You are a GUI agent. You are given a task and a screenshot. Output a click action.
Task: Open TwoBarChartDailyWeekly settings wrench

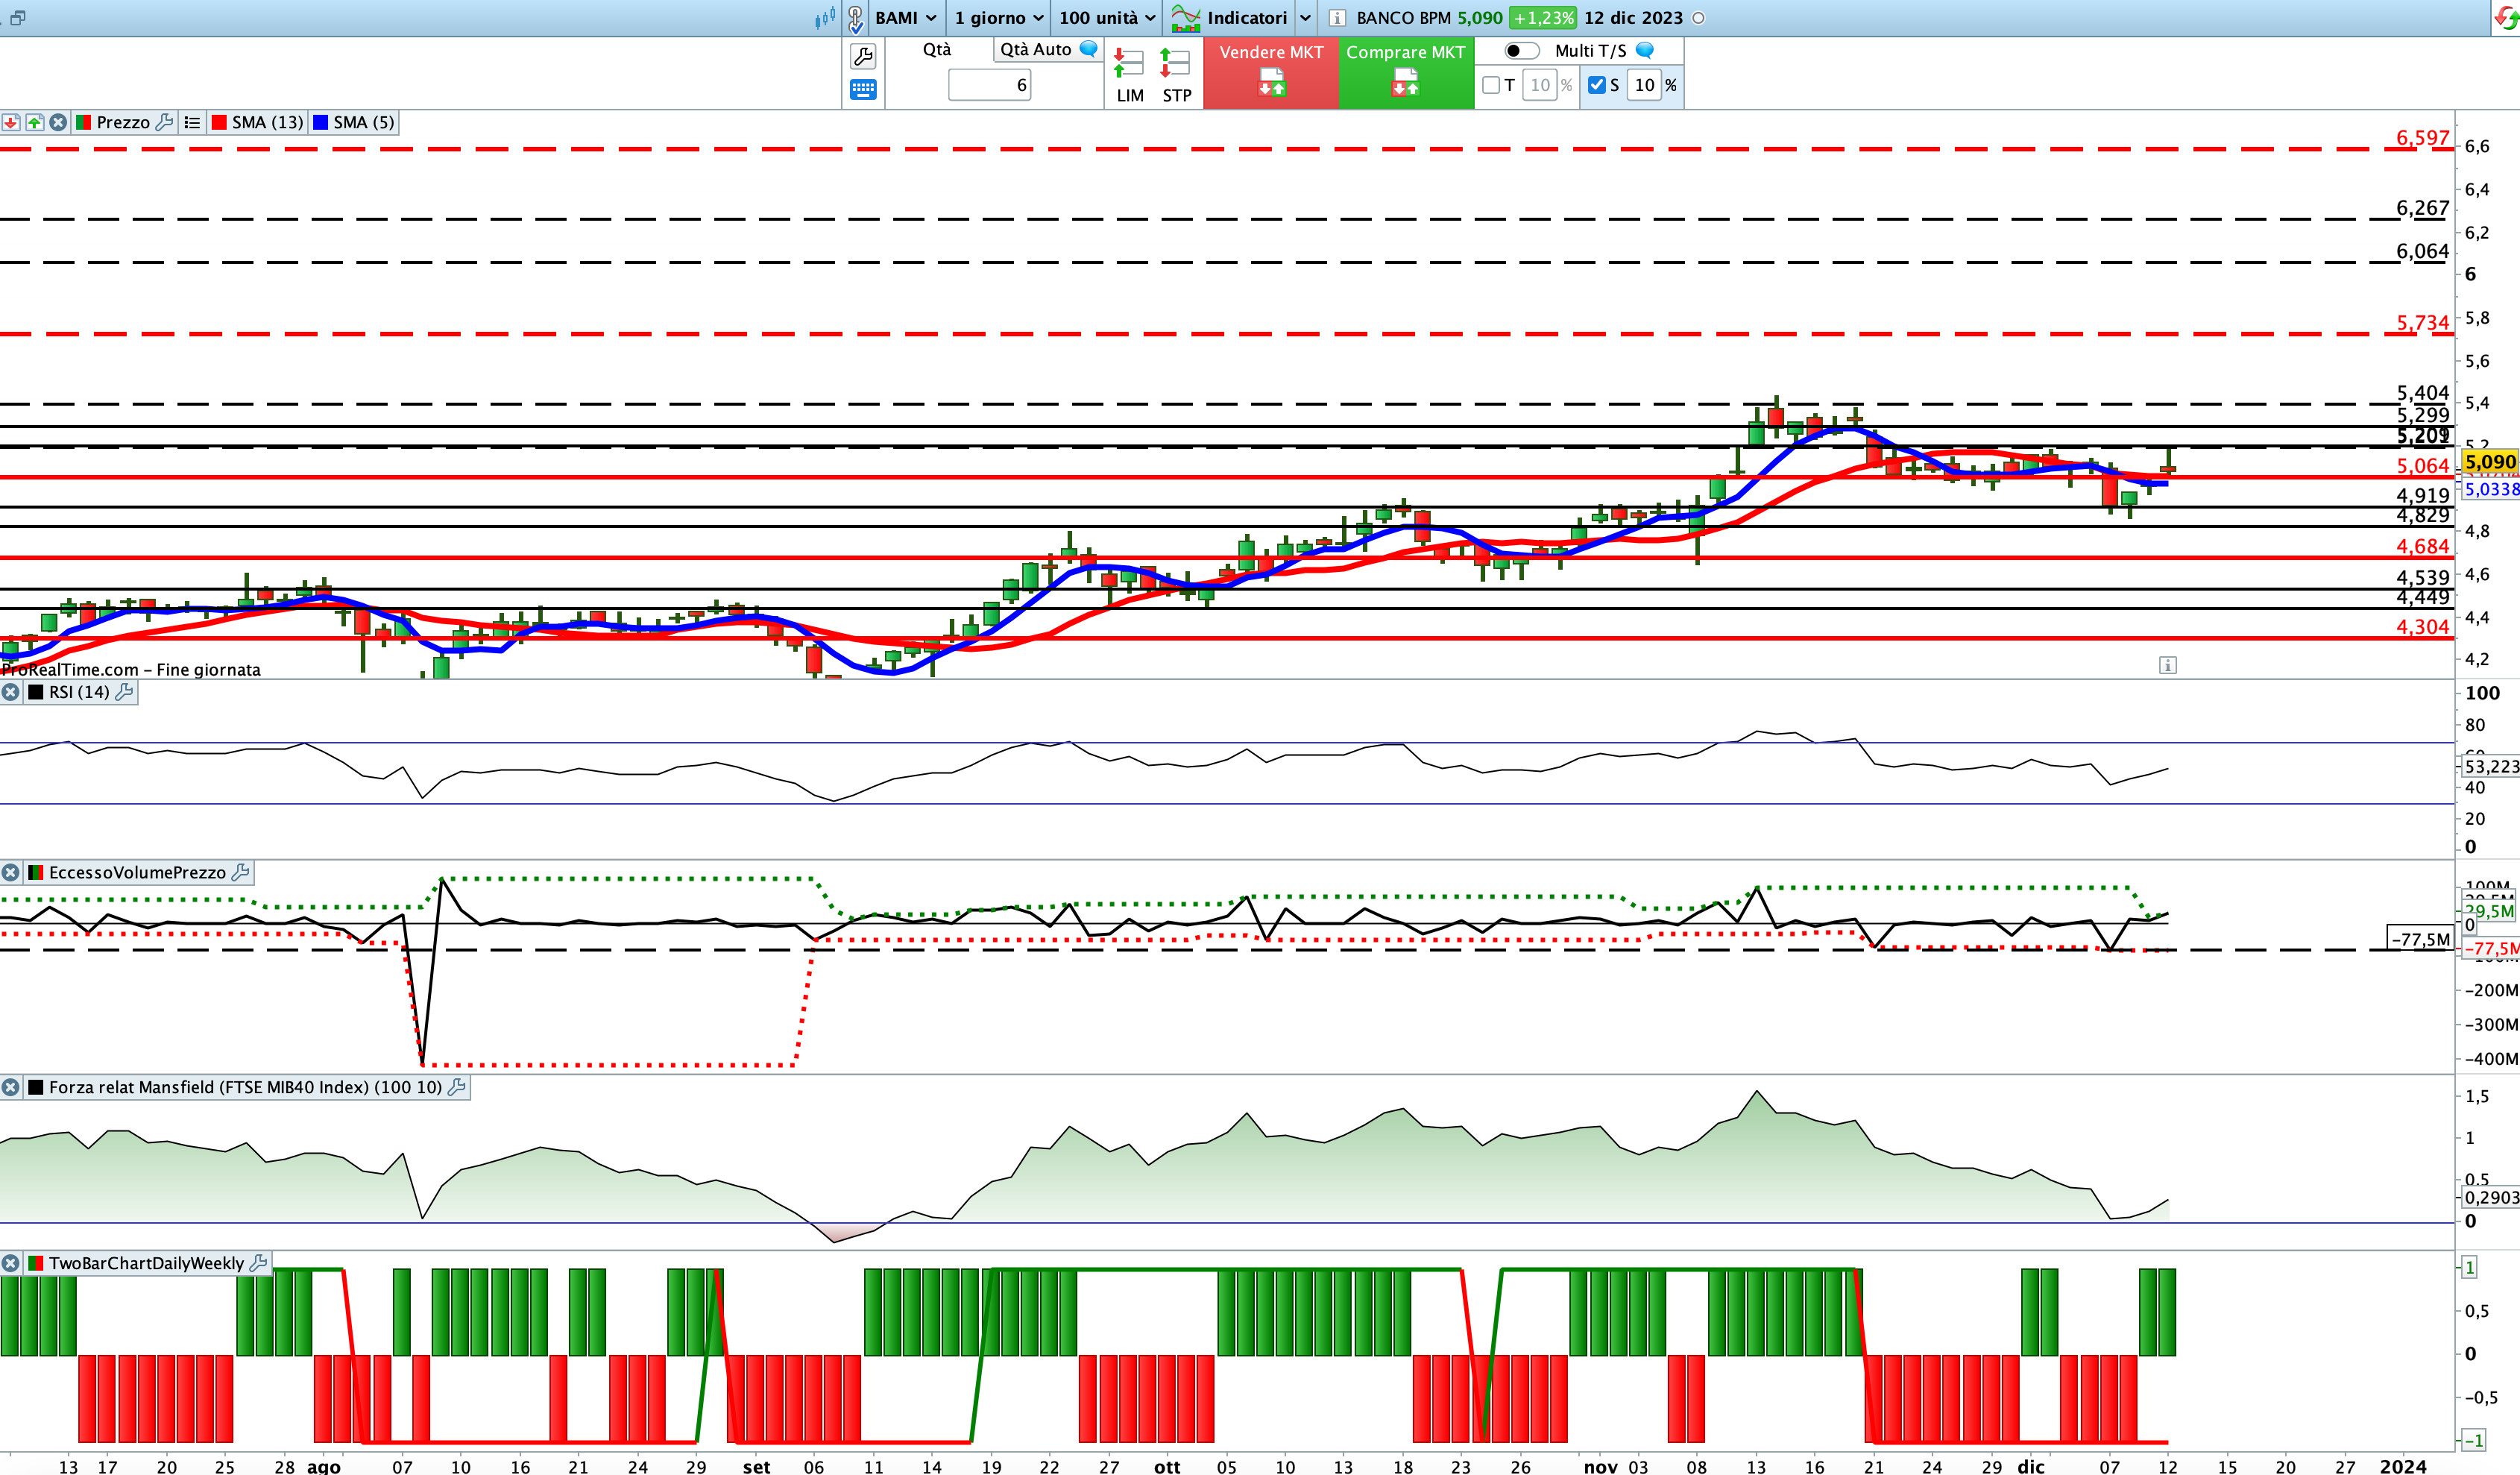tap(258, 1263)
